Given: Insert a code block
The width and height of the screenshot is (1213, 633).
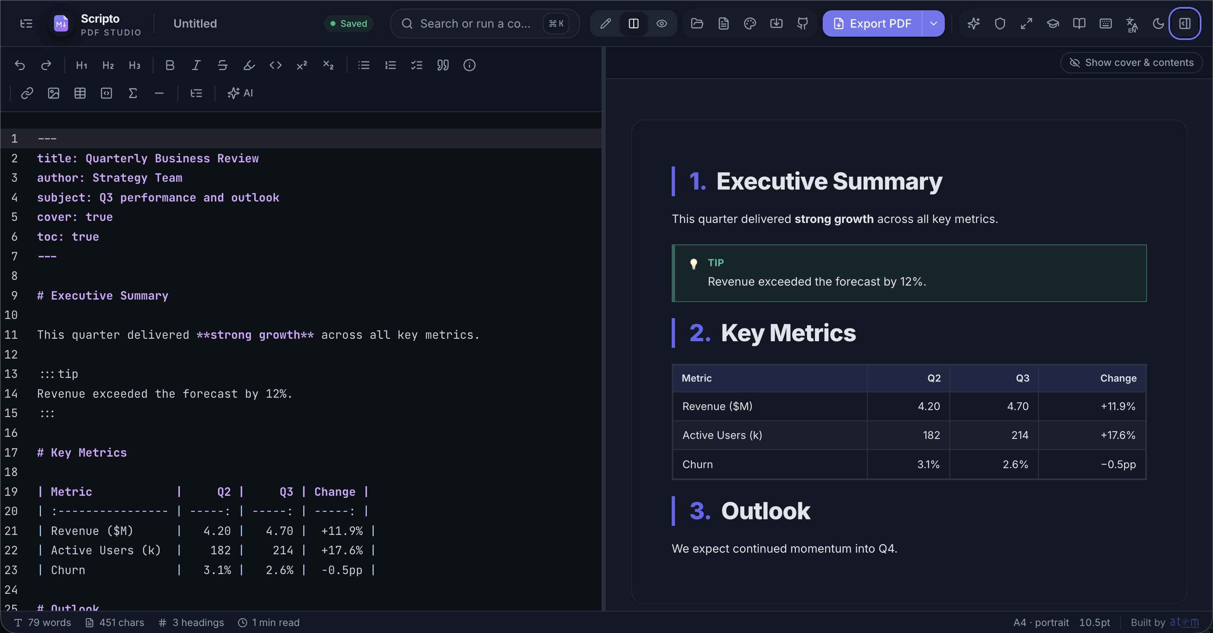Looking at the screenshot, I should point(106,93).
